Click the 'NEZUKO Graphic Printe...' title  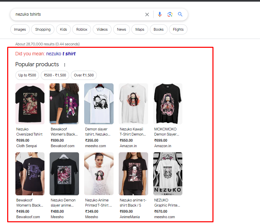pyautogui.click(x=167, y=202)
